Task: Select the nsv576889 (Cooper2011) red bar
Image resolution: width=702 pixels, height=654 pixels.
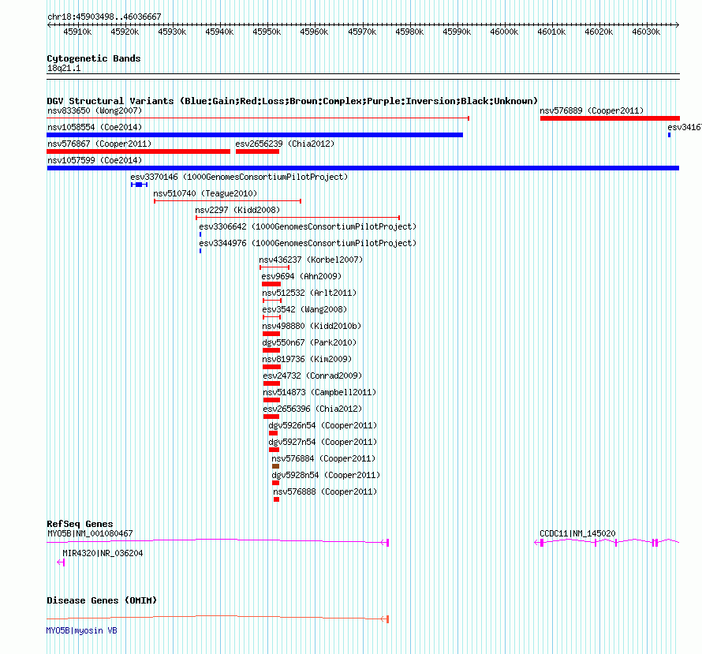Action: tap(610, 118)
